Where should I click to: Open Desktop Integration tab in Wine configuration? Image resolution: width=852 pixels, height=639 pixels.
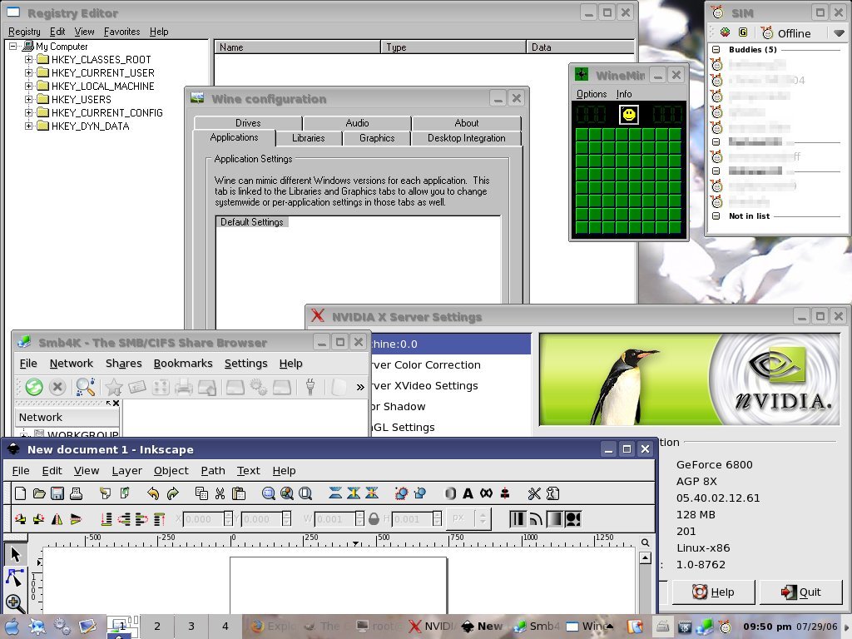[x=466, y=138]
